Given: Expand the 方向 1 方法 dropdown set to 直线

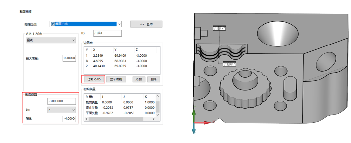Looking at the screenshot, I should coord(51,40).
